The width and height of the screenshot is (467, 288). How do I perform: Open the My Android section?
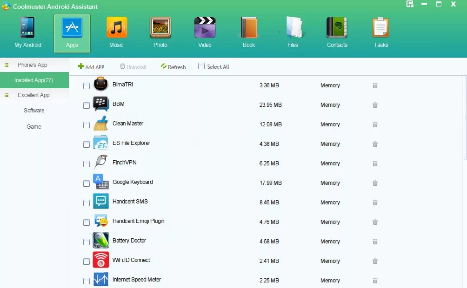[28, 33]
